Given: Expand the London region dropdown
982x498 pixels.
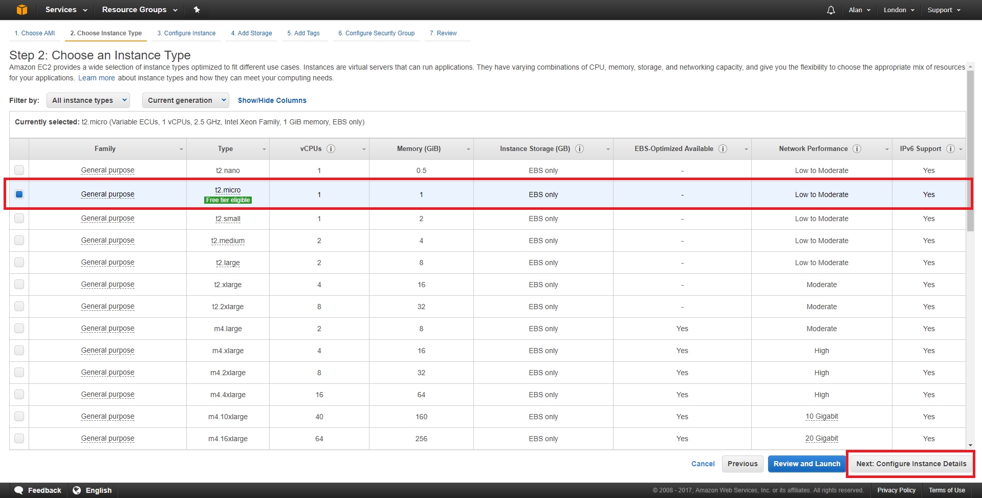Looking at the screenshot, I should point(899,10).
